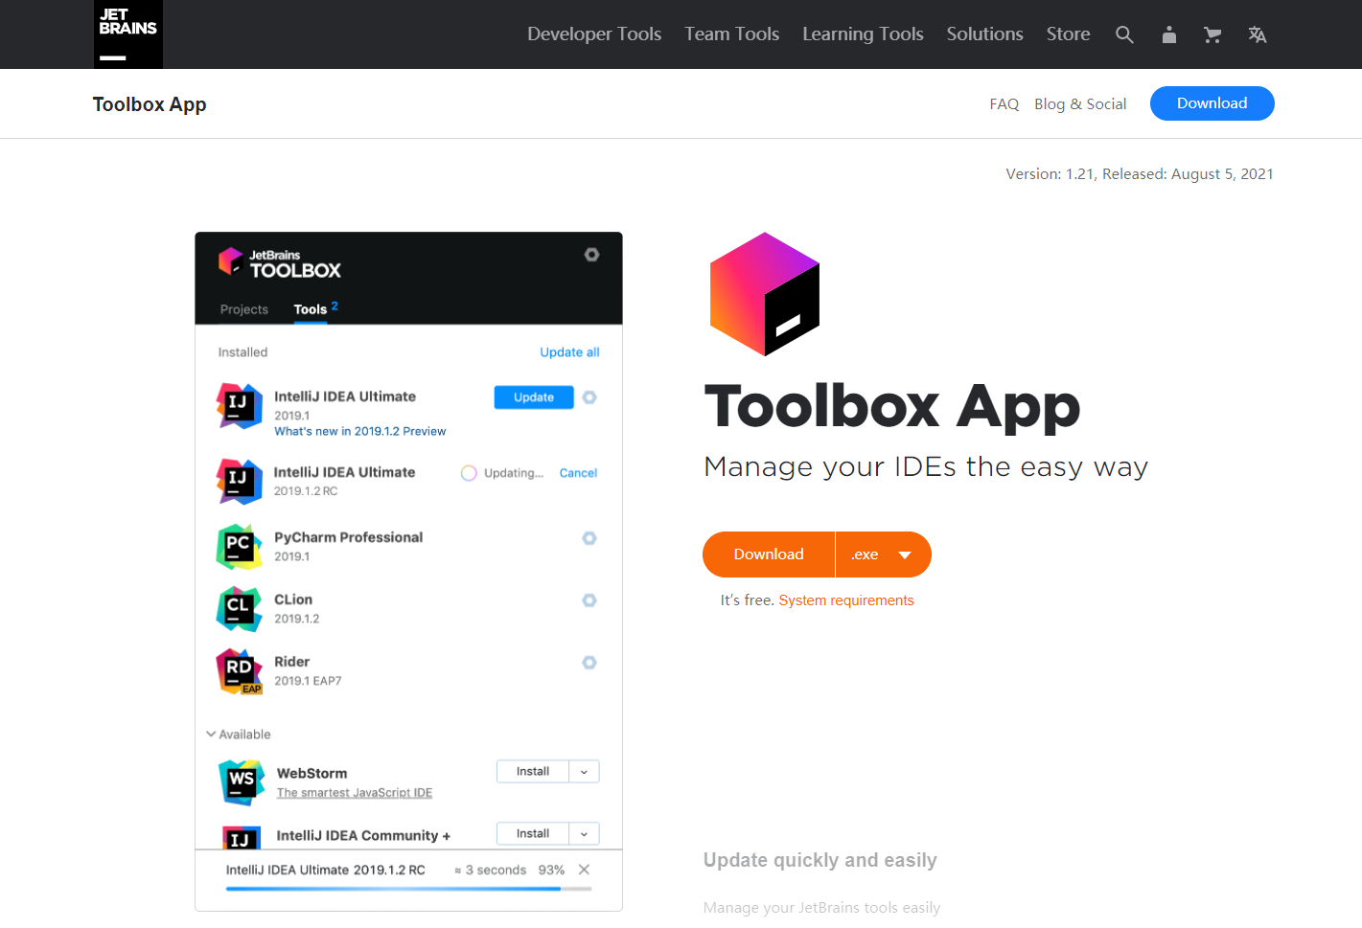Click the orange Download button
1362x928 pixels.
click(x=769, y=555)
